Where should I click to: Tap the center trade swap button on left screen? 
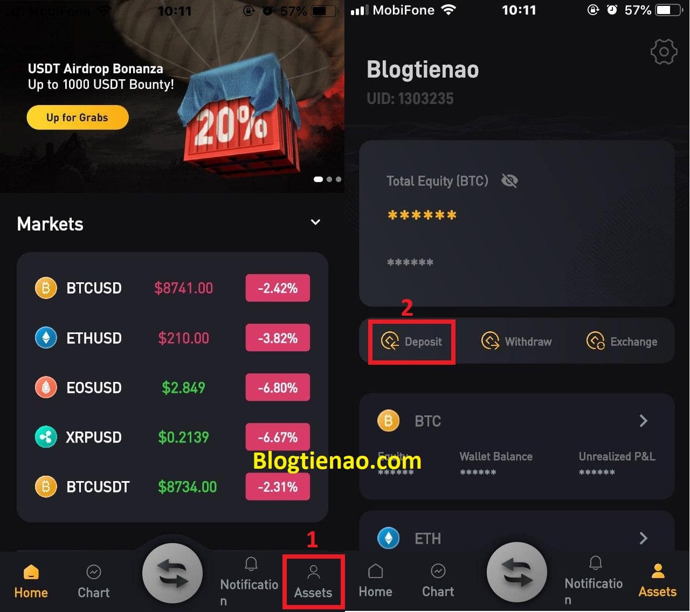pos(172,573)
